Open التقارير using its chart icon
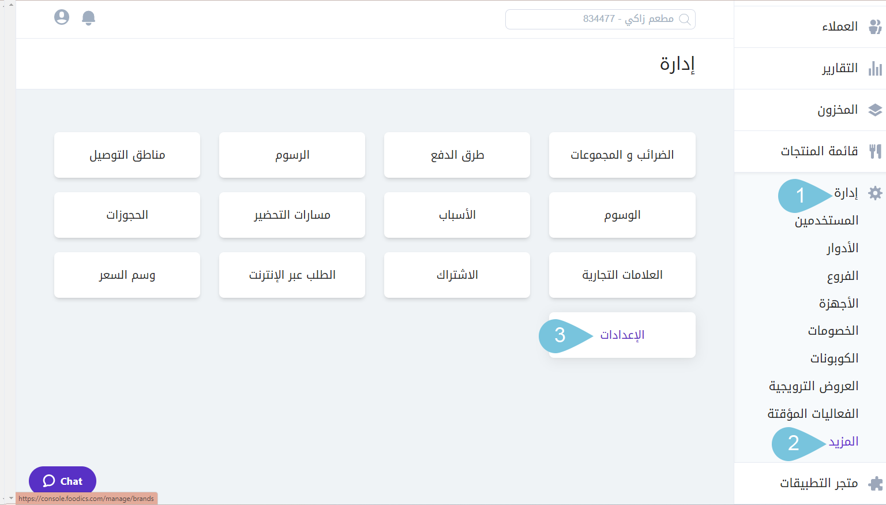The width and height of the screenshot is (886, 505). click(x=876, y=68)
